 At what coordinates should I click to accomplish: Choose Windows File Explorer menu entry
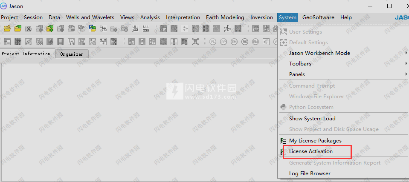(343, 97)
